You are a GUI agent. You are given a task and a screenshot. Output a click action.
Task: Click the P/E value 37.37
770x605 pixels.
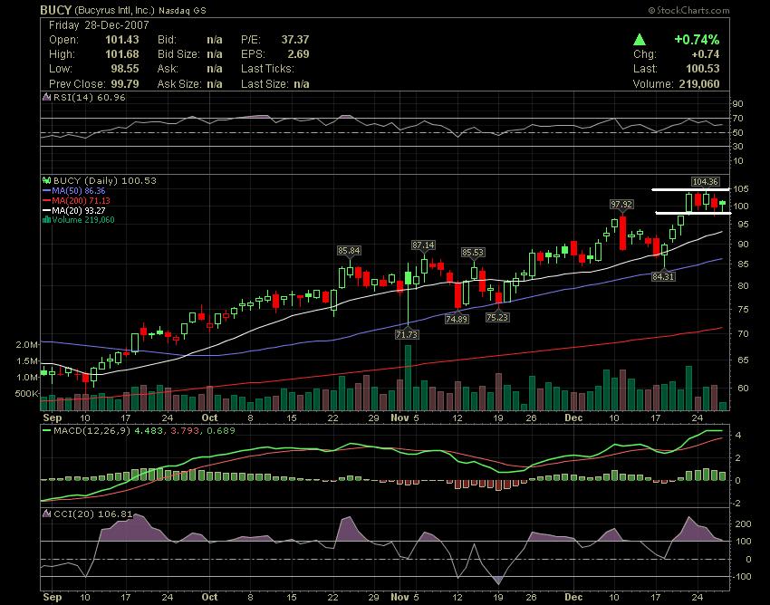point(295,40)
